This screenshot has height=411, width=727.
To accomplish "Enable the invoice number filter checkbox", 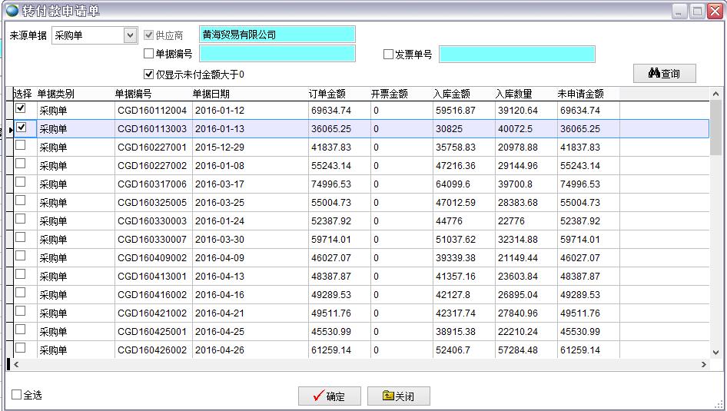I will [389, 55].
